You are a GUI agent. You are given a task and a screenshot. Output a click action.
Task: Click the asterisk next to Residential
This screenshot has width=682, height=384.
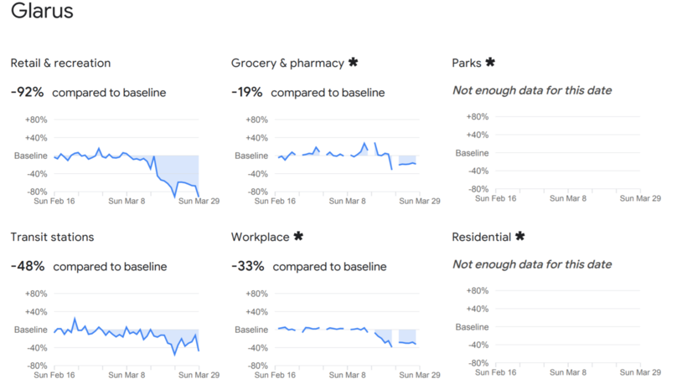[x=519, y=237]
